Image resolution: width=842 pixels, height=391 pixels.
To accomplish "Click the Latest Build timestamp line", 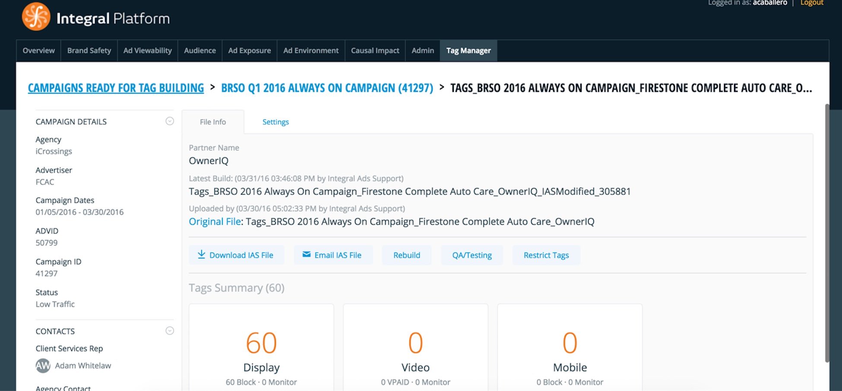I will pos(296,179).
